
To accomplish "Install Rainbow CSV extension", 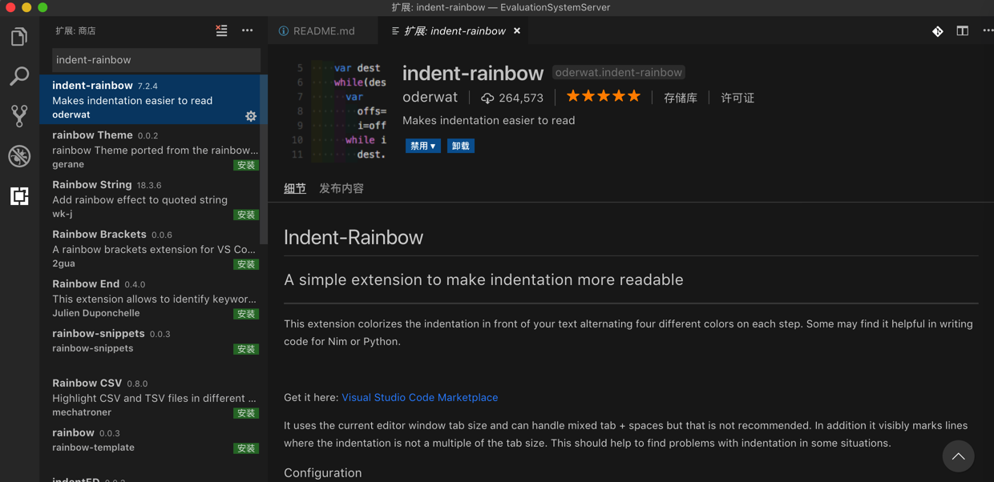I will 246,413.
